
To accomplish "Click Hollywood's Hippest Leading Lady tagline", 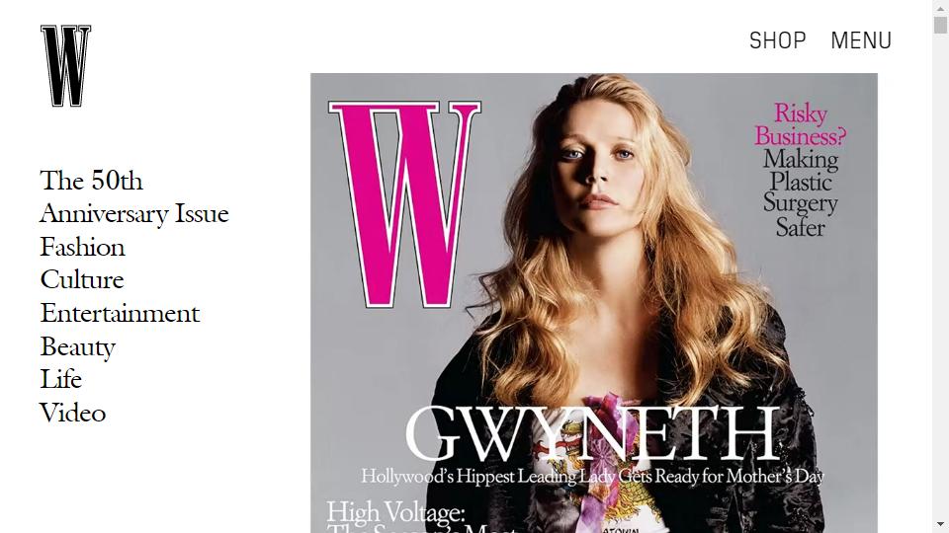I will click(592, 476).
